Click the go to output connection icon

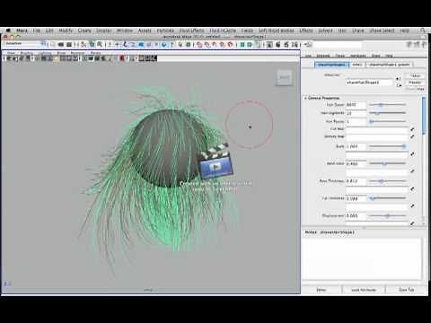tap(399, 85)
